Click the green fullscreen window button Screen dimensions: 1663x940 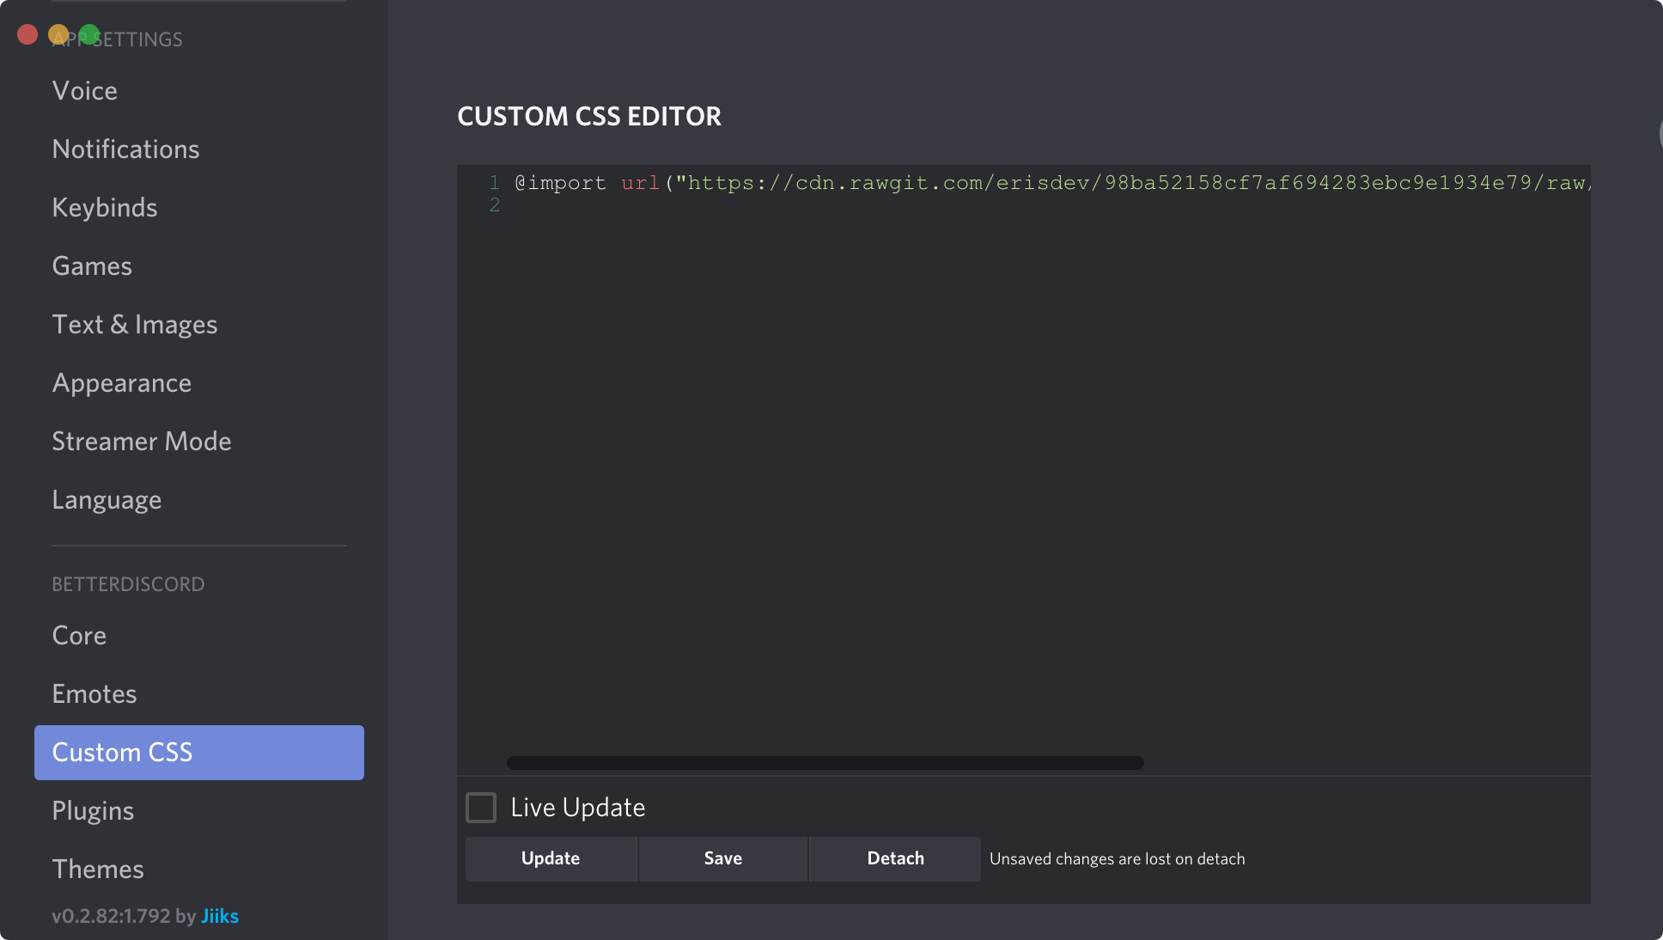coord(89,34)
